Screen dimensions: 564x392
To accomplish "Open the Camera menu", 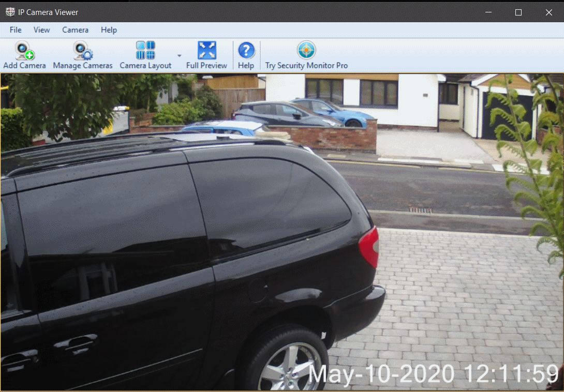I will tap(75, 30).
